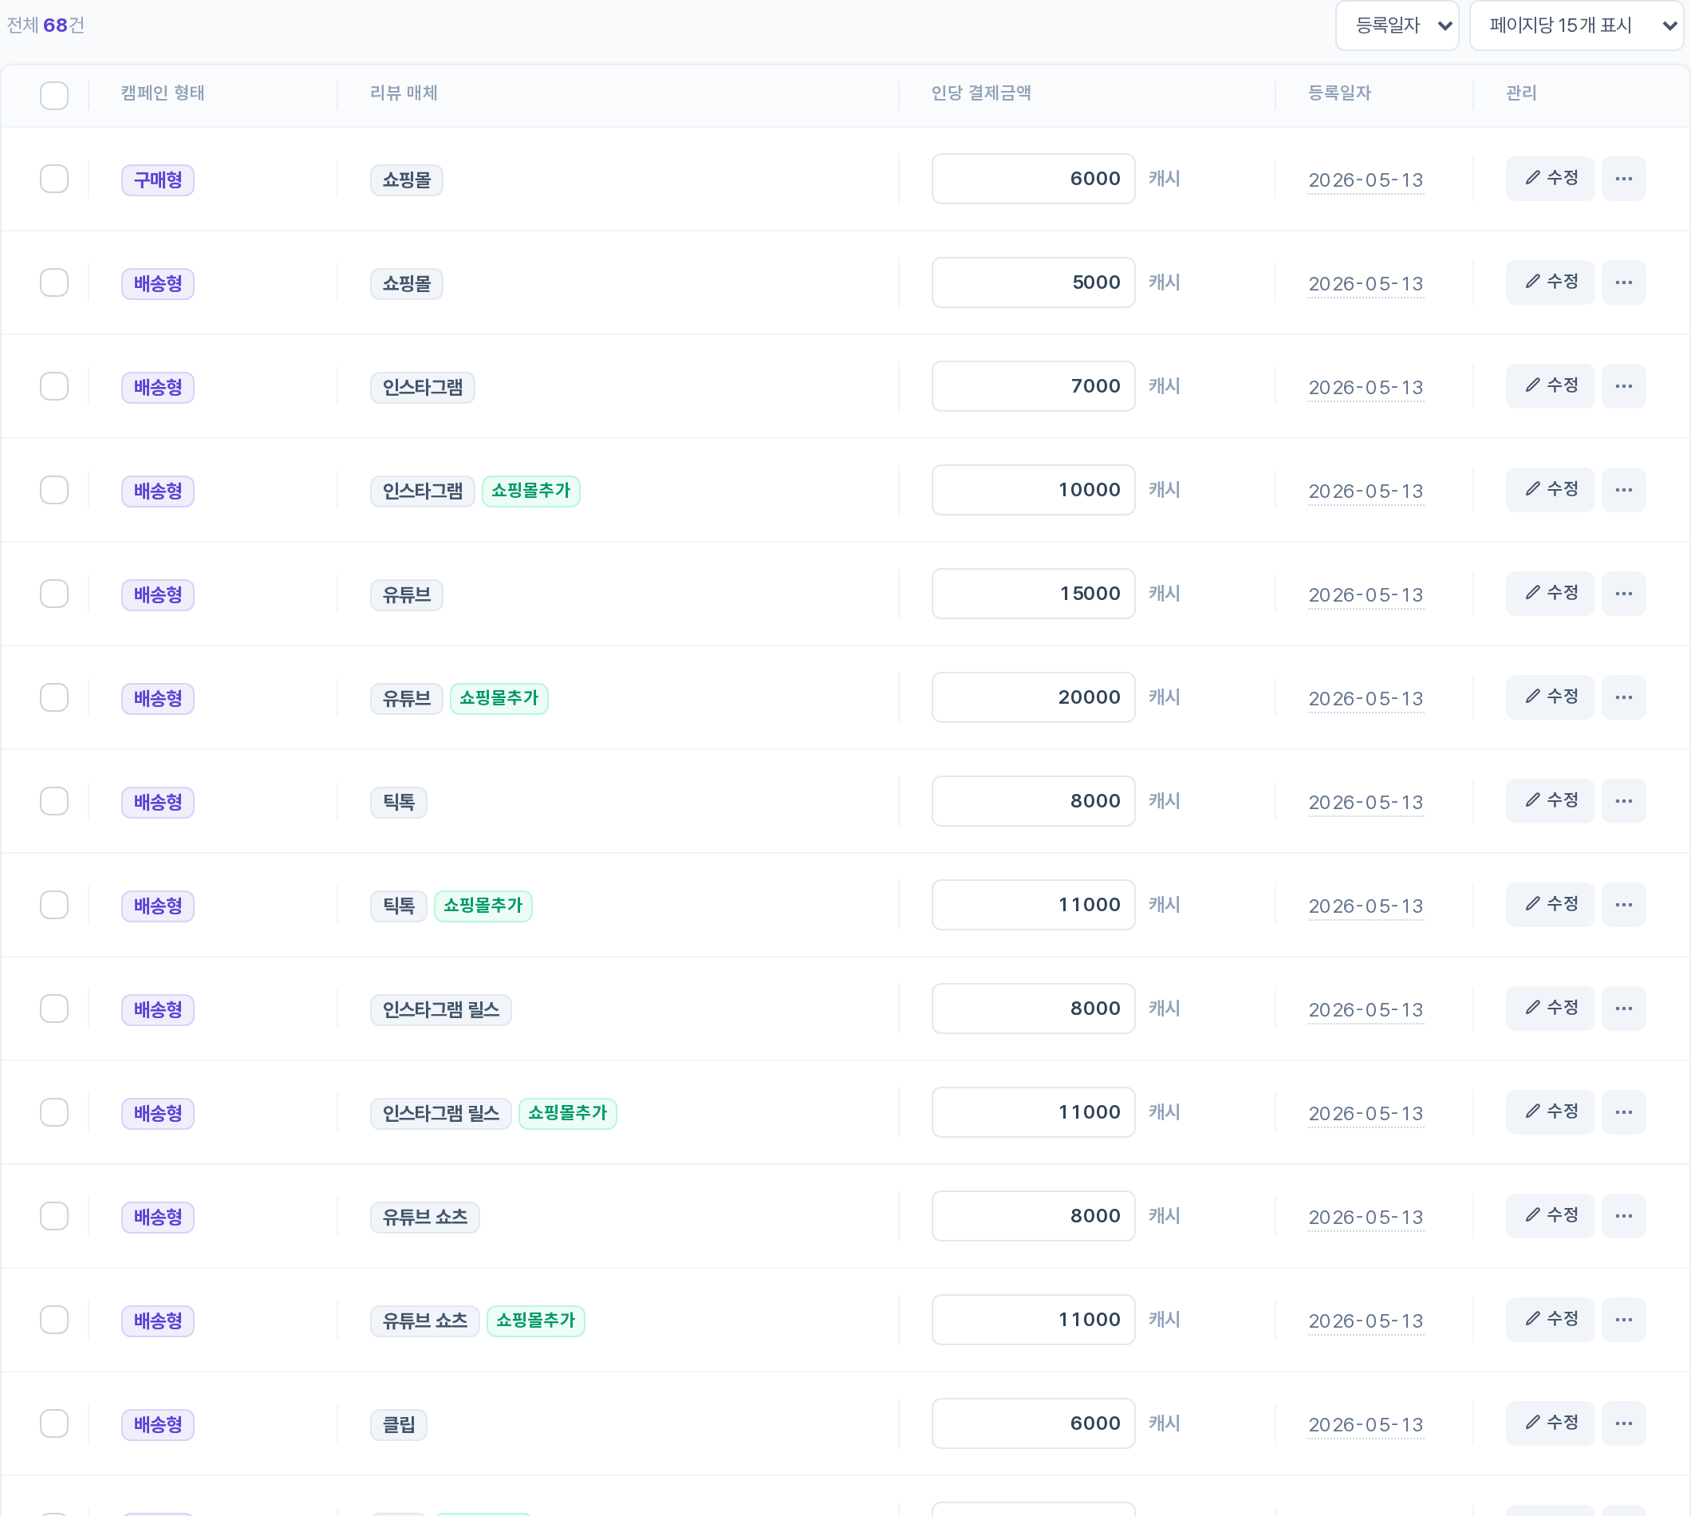The width and height of the screenshot is (1691, 1516).
Task: Open more options for the 유튜브 쇼핑몰추가 20000 row
Action: click(x=1622, y=697)
